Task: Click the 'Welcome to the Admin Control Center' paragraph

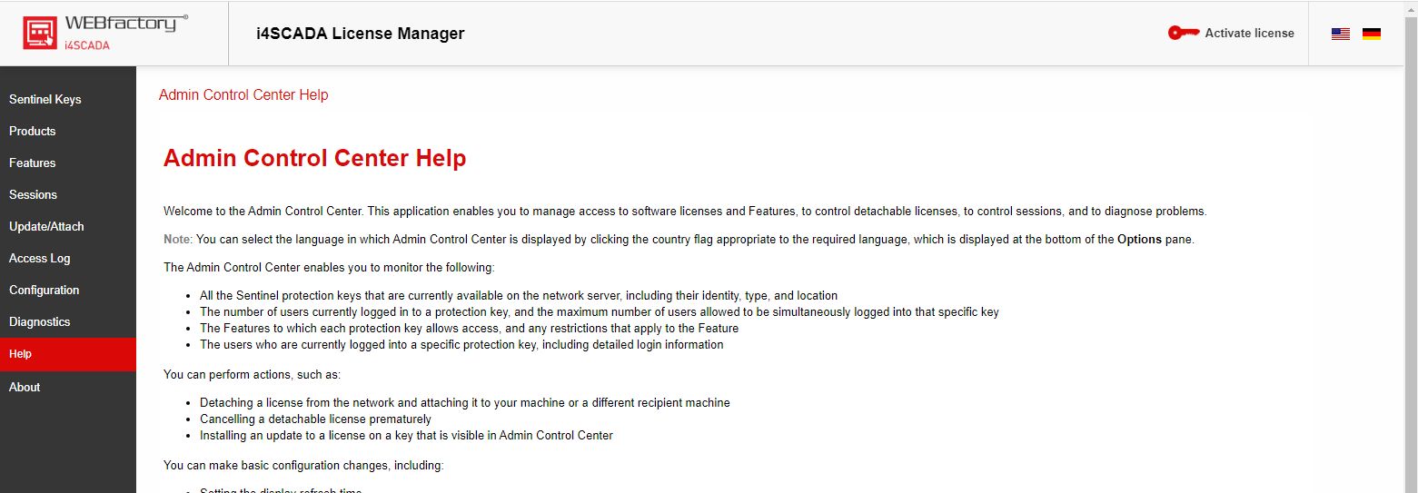Action: [685, 211]
